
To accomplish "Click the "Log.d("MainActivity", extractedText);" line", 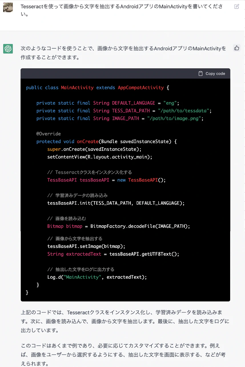I will pyautogui.click(x=97, y=277).
